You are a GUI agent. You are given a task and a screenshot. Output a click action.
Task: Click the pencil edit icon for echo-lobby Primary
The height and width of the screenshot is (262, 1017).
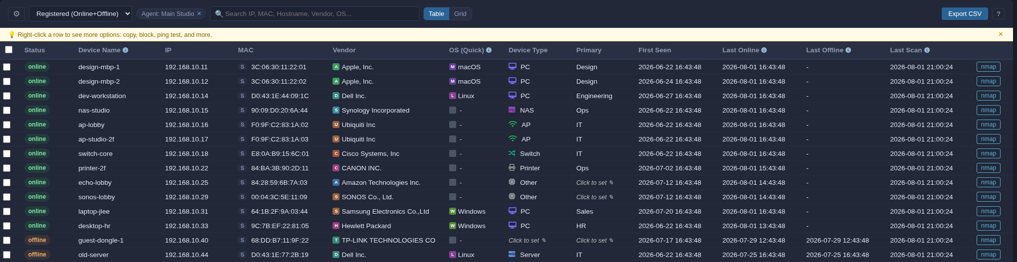coord(611,183)
